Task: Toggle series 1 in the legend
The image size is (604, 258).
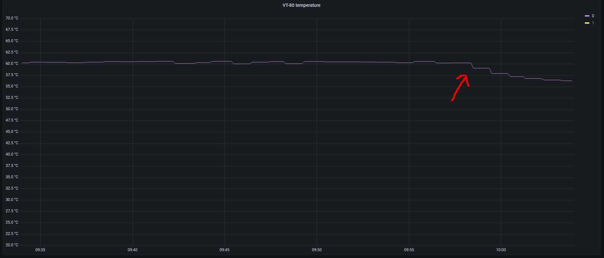Action: pos(593,23)
